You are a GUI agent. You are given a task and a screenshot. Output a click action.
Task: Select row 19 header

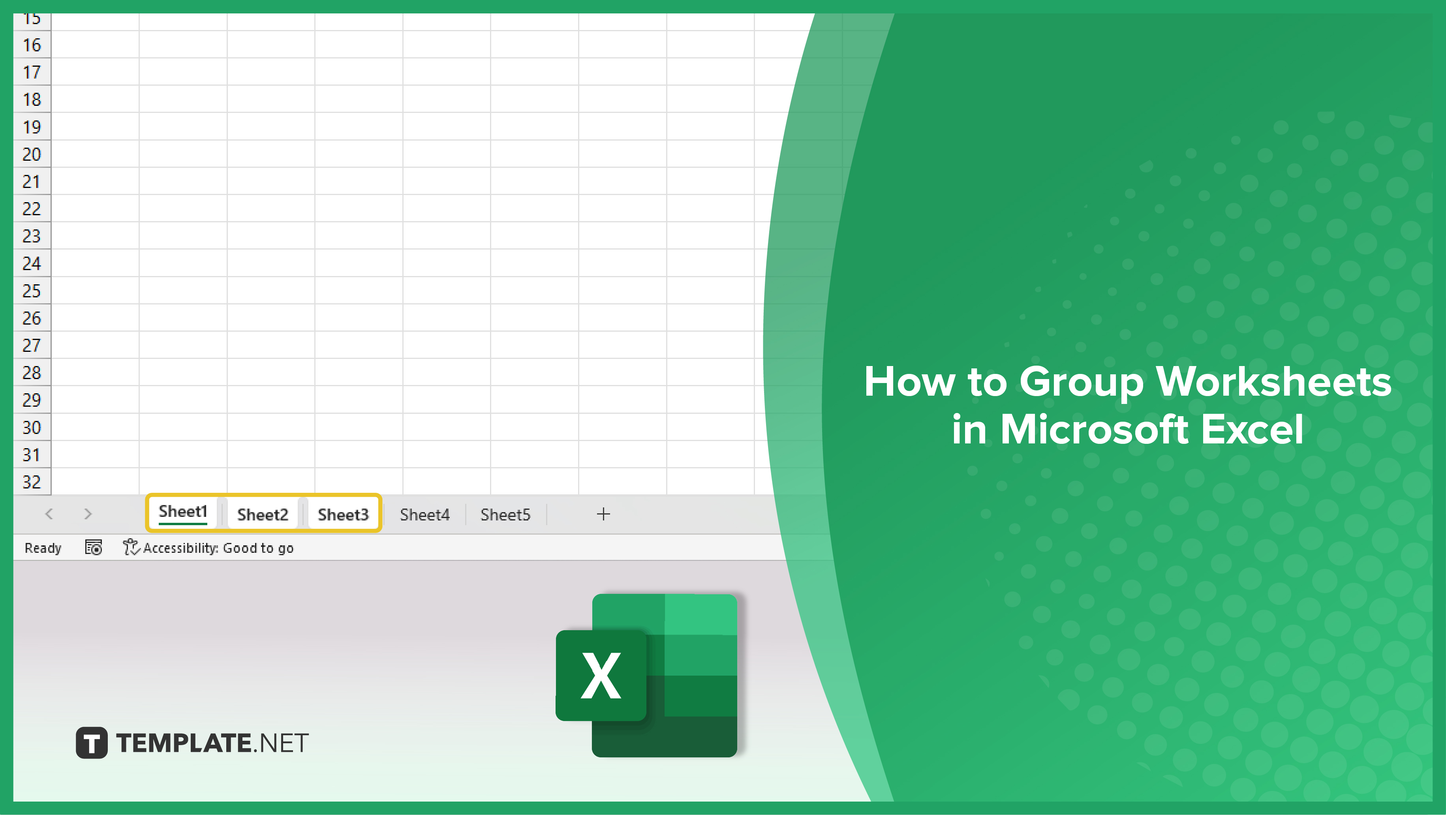coord(32,127)
